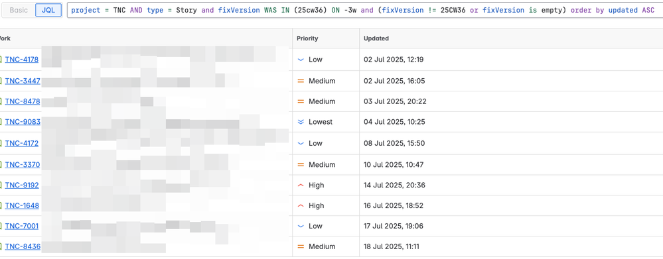663x259 pixels.
Task: Switch to Basic search mode
Action: pyautogui.click(x=19, y=10)
